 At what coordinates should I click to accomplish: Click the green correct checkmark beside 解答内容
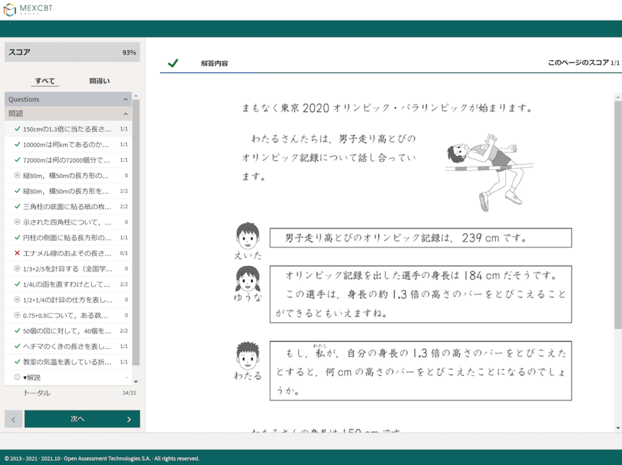click(x=173, y=63)
